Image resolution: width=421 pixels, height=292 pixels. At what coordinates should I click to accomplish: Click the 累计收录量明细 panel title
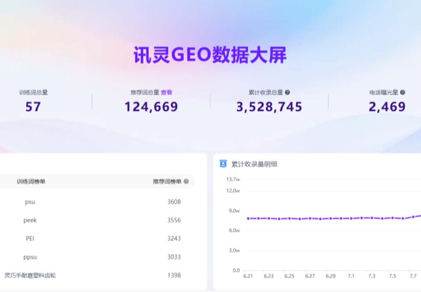[254, 164]
